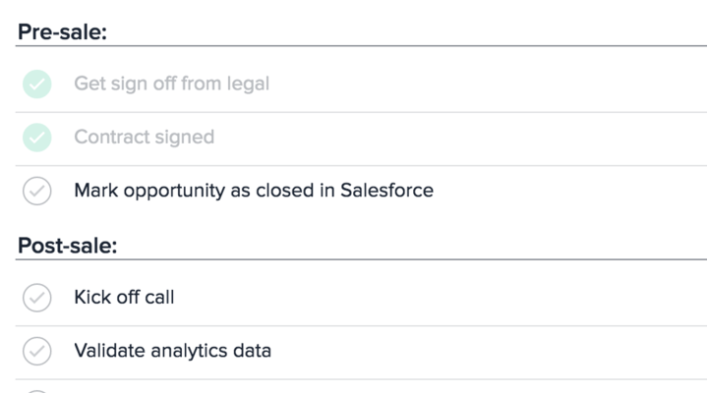The image size is (708, 393).
Task: Uncheck the completed 'Get sign off from legal' checkmark
Action: pos(37,84)
